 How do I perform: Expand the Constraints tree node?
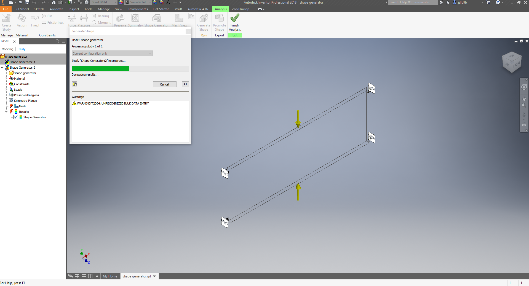(6, 84)
